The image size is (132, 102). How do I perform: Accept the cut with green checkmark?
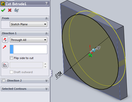tap(3, 10)
